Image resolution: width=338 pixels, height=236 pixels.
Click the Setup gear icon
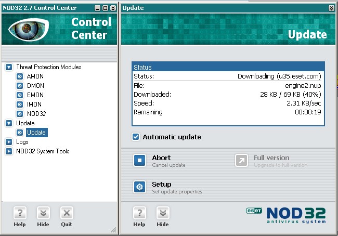(x=139, y=187)
